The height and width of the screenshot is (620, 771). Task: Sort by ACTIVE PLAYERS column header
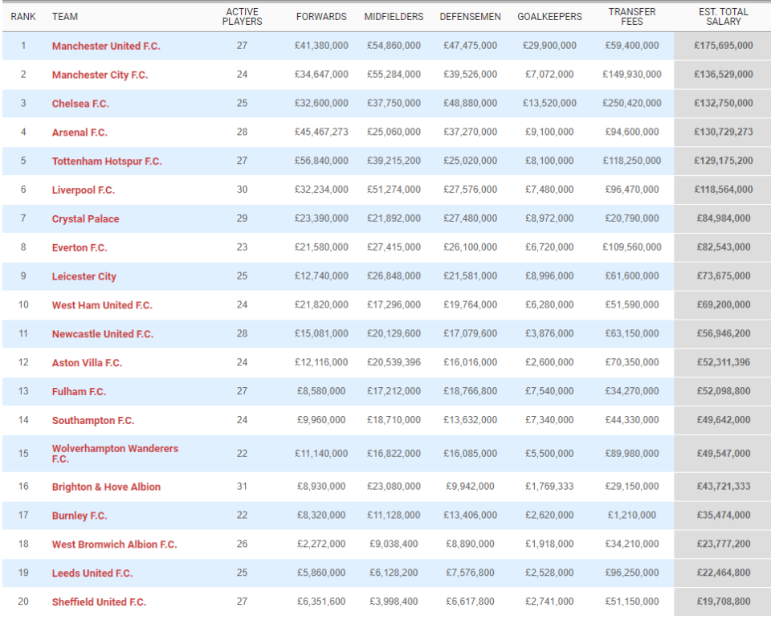[242, 17]
